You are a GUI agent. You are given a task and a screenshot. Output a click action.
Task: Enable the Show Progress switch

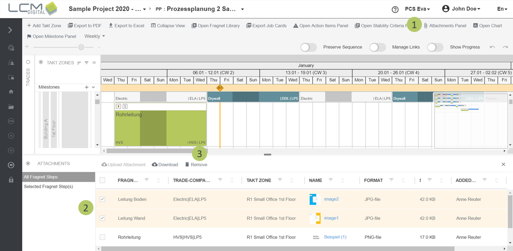pos(435,47)
